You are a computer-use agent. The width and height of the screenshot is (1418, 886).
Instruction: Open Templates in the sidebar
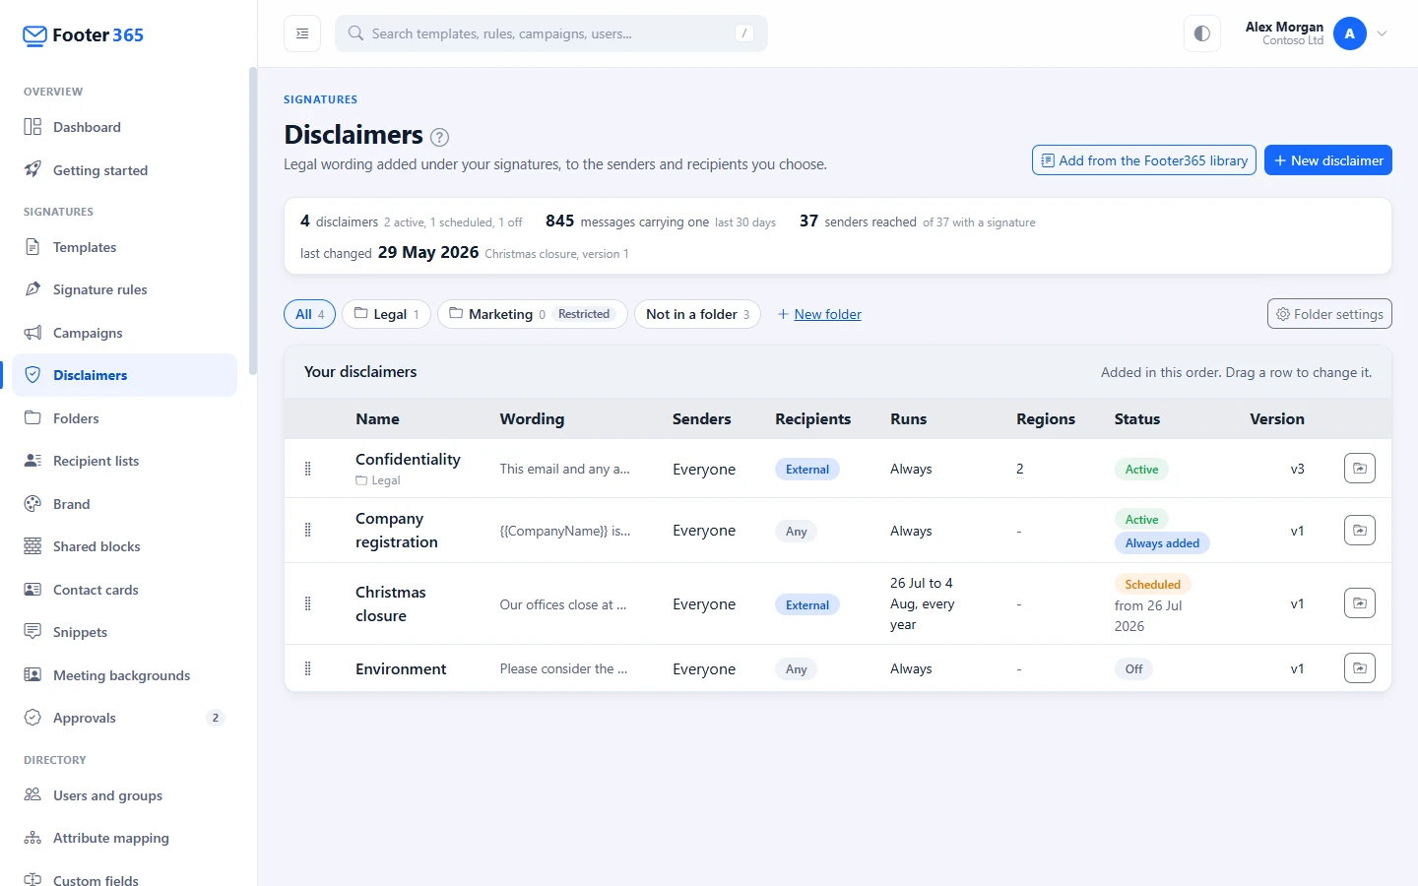coord(125,247)
